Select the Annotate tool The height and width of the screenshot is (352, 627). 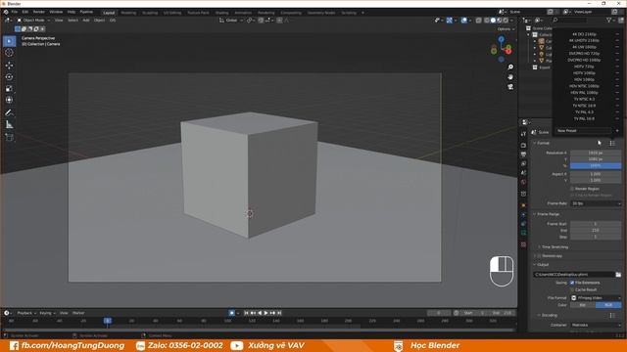[x=9, y=113]
